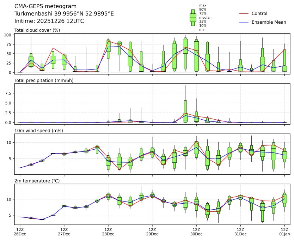The height and width of the screenshot is (240, 294).
Task: Select the "Control" legend label
Action: coord(259,13)
